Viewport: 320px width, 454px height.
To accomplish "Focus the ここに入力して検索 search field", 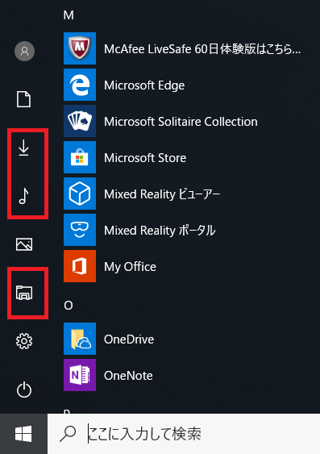I will (x=184, y=434).
